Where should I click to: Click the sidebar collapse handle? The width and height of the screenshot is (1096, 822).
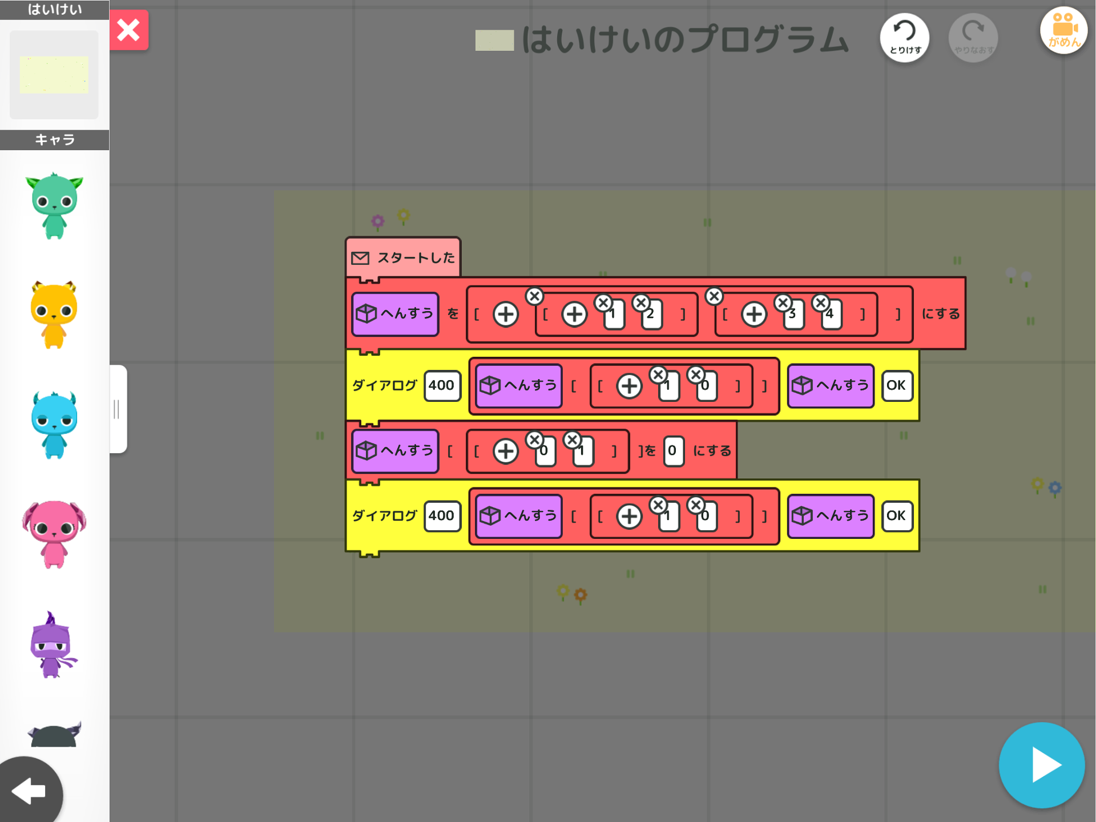tap(118, 409)
